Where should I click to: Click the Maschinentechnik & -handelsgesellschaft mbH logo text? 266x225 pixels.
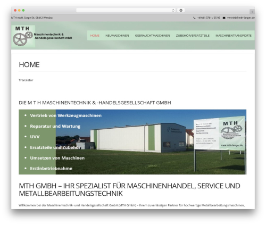(53, 36)
